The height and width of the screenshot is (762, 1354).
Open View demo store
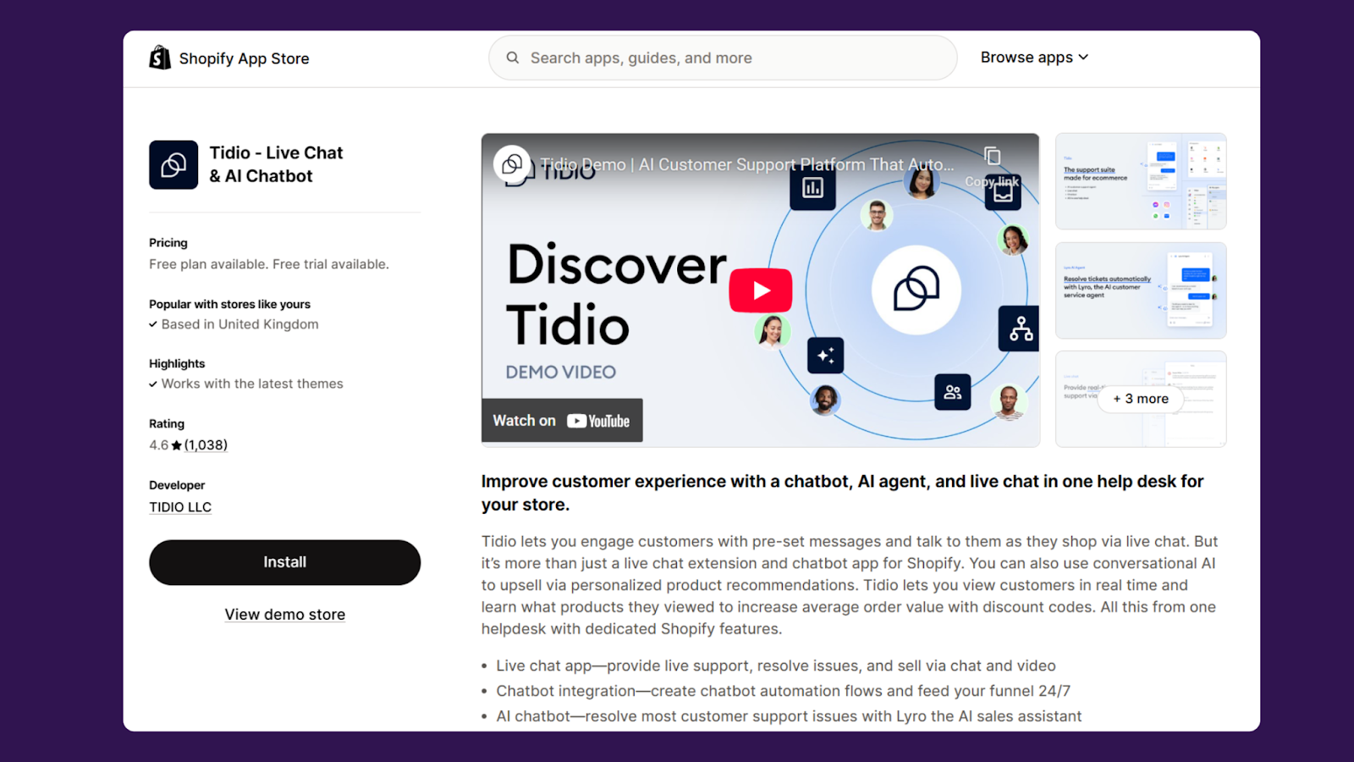[x=284, y=614]
